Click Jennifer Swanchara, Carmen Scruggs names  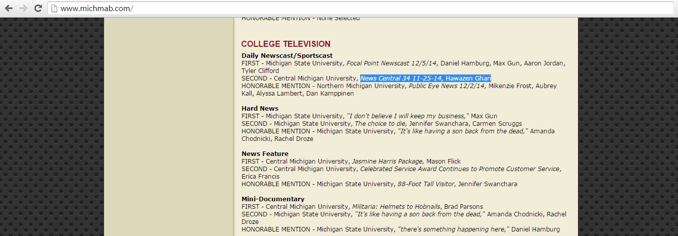tap(466, 123)
